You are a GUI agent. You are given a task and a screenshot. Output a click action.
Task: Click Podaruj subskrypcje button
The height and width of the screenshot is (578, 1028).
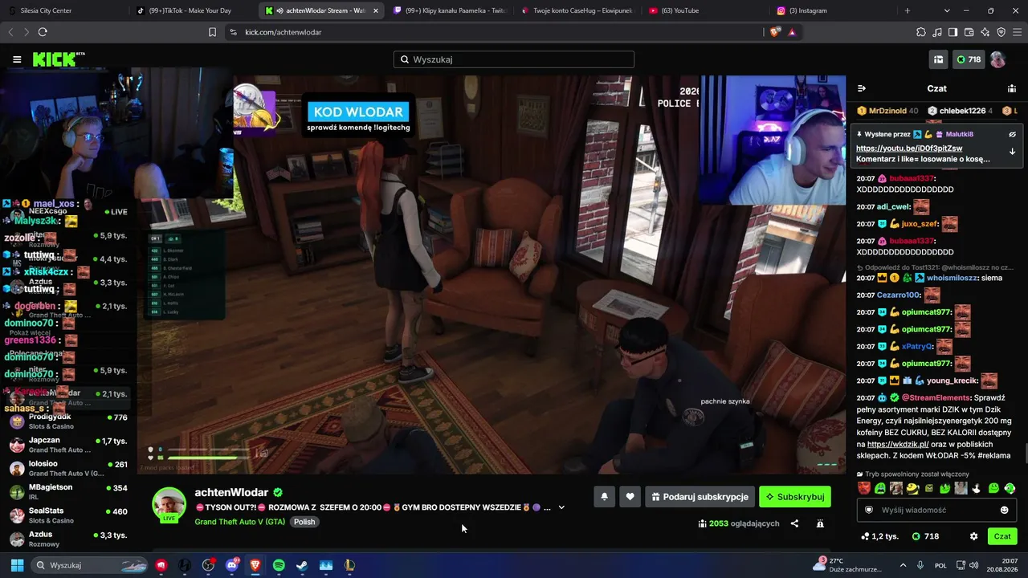click(700, 497)
